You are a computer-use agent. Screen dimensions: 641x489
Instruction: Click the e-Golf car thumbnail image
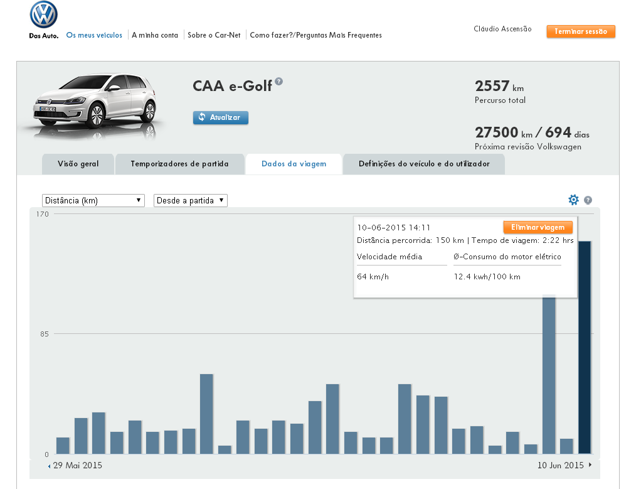click(95, 105)
